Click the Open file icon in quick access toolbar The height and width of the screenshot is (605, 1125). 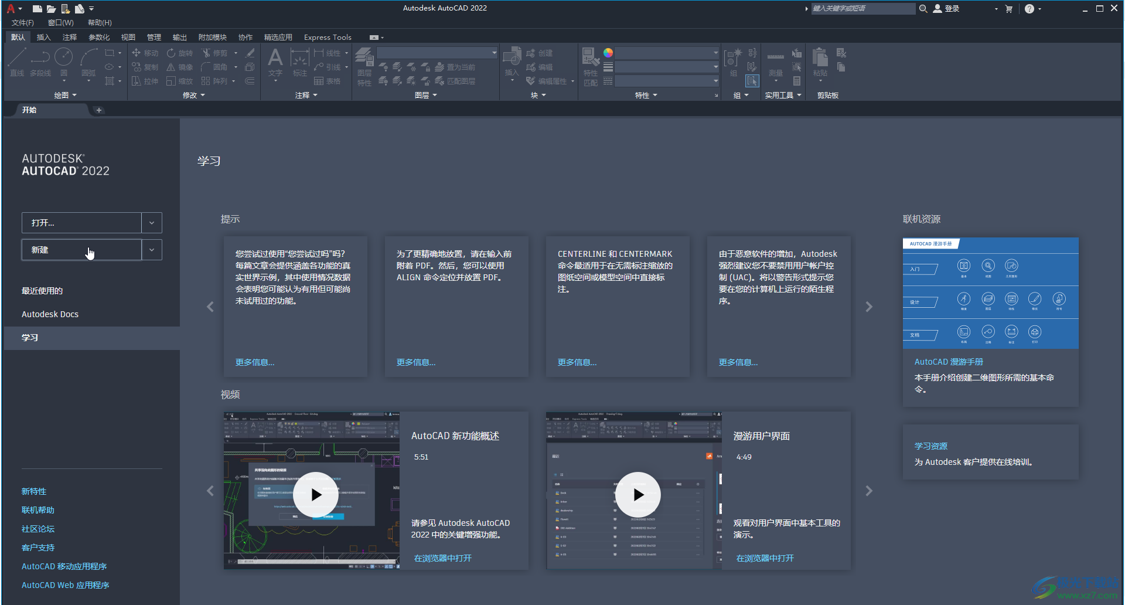click(x=51, y=9)
